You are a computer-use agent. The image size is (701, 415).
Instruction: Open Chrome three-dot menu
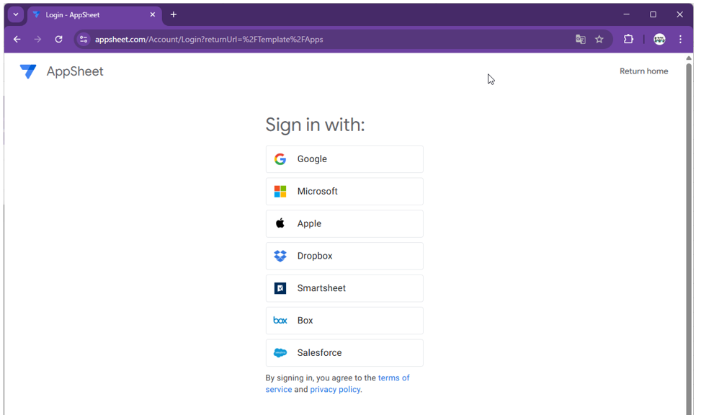click(x=680, y=40)
